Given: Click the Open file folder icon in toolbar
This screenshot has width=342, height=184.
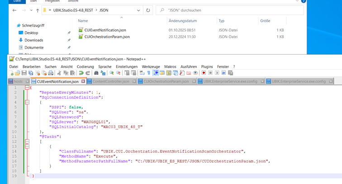Looking at the screenshot, I should pyautogui.click(x=18, y=73).
